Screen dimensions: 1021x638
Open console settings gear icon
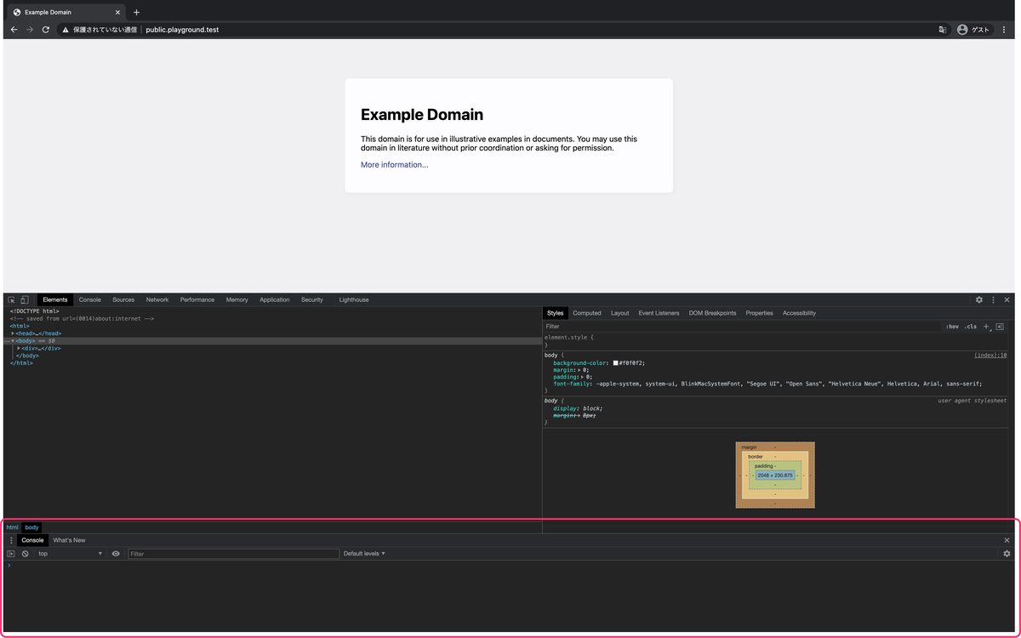[x=1007, y=554]
